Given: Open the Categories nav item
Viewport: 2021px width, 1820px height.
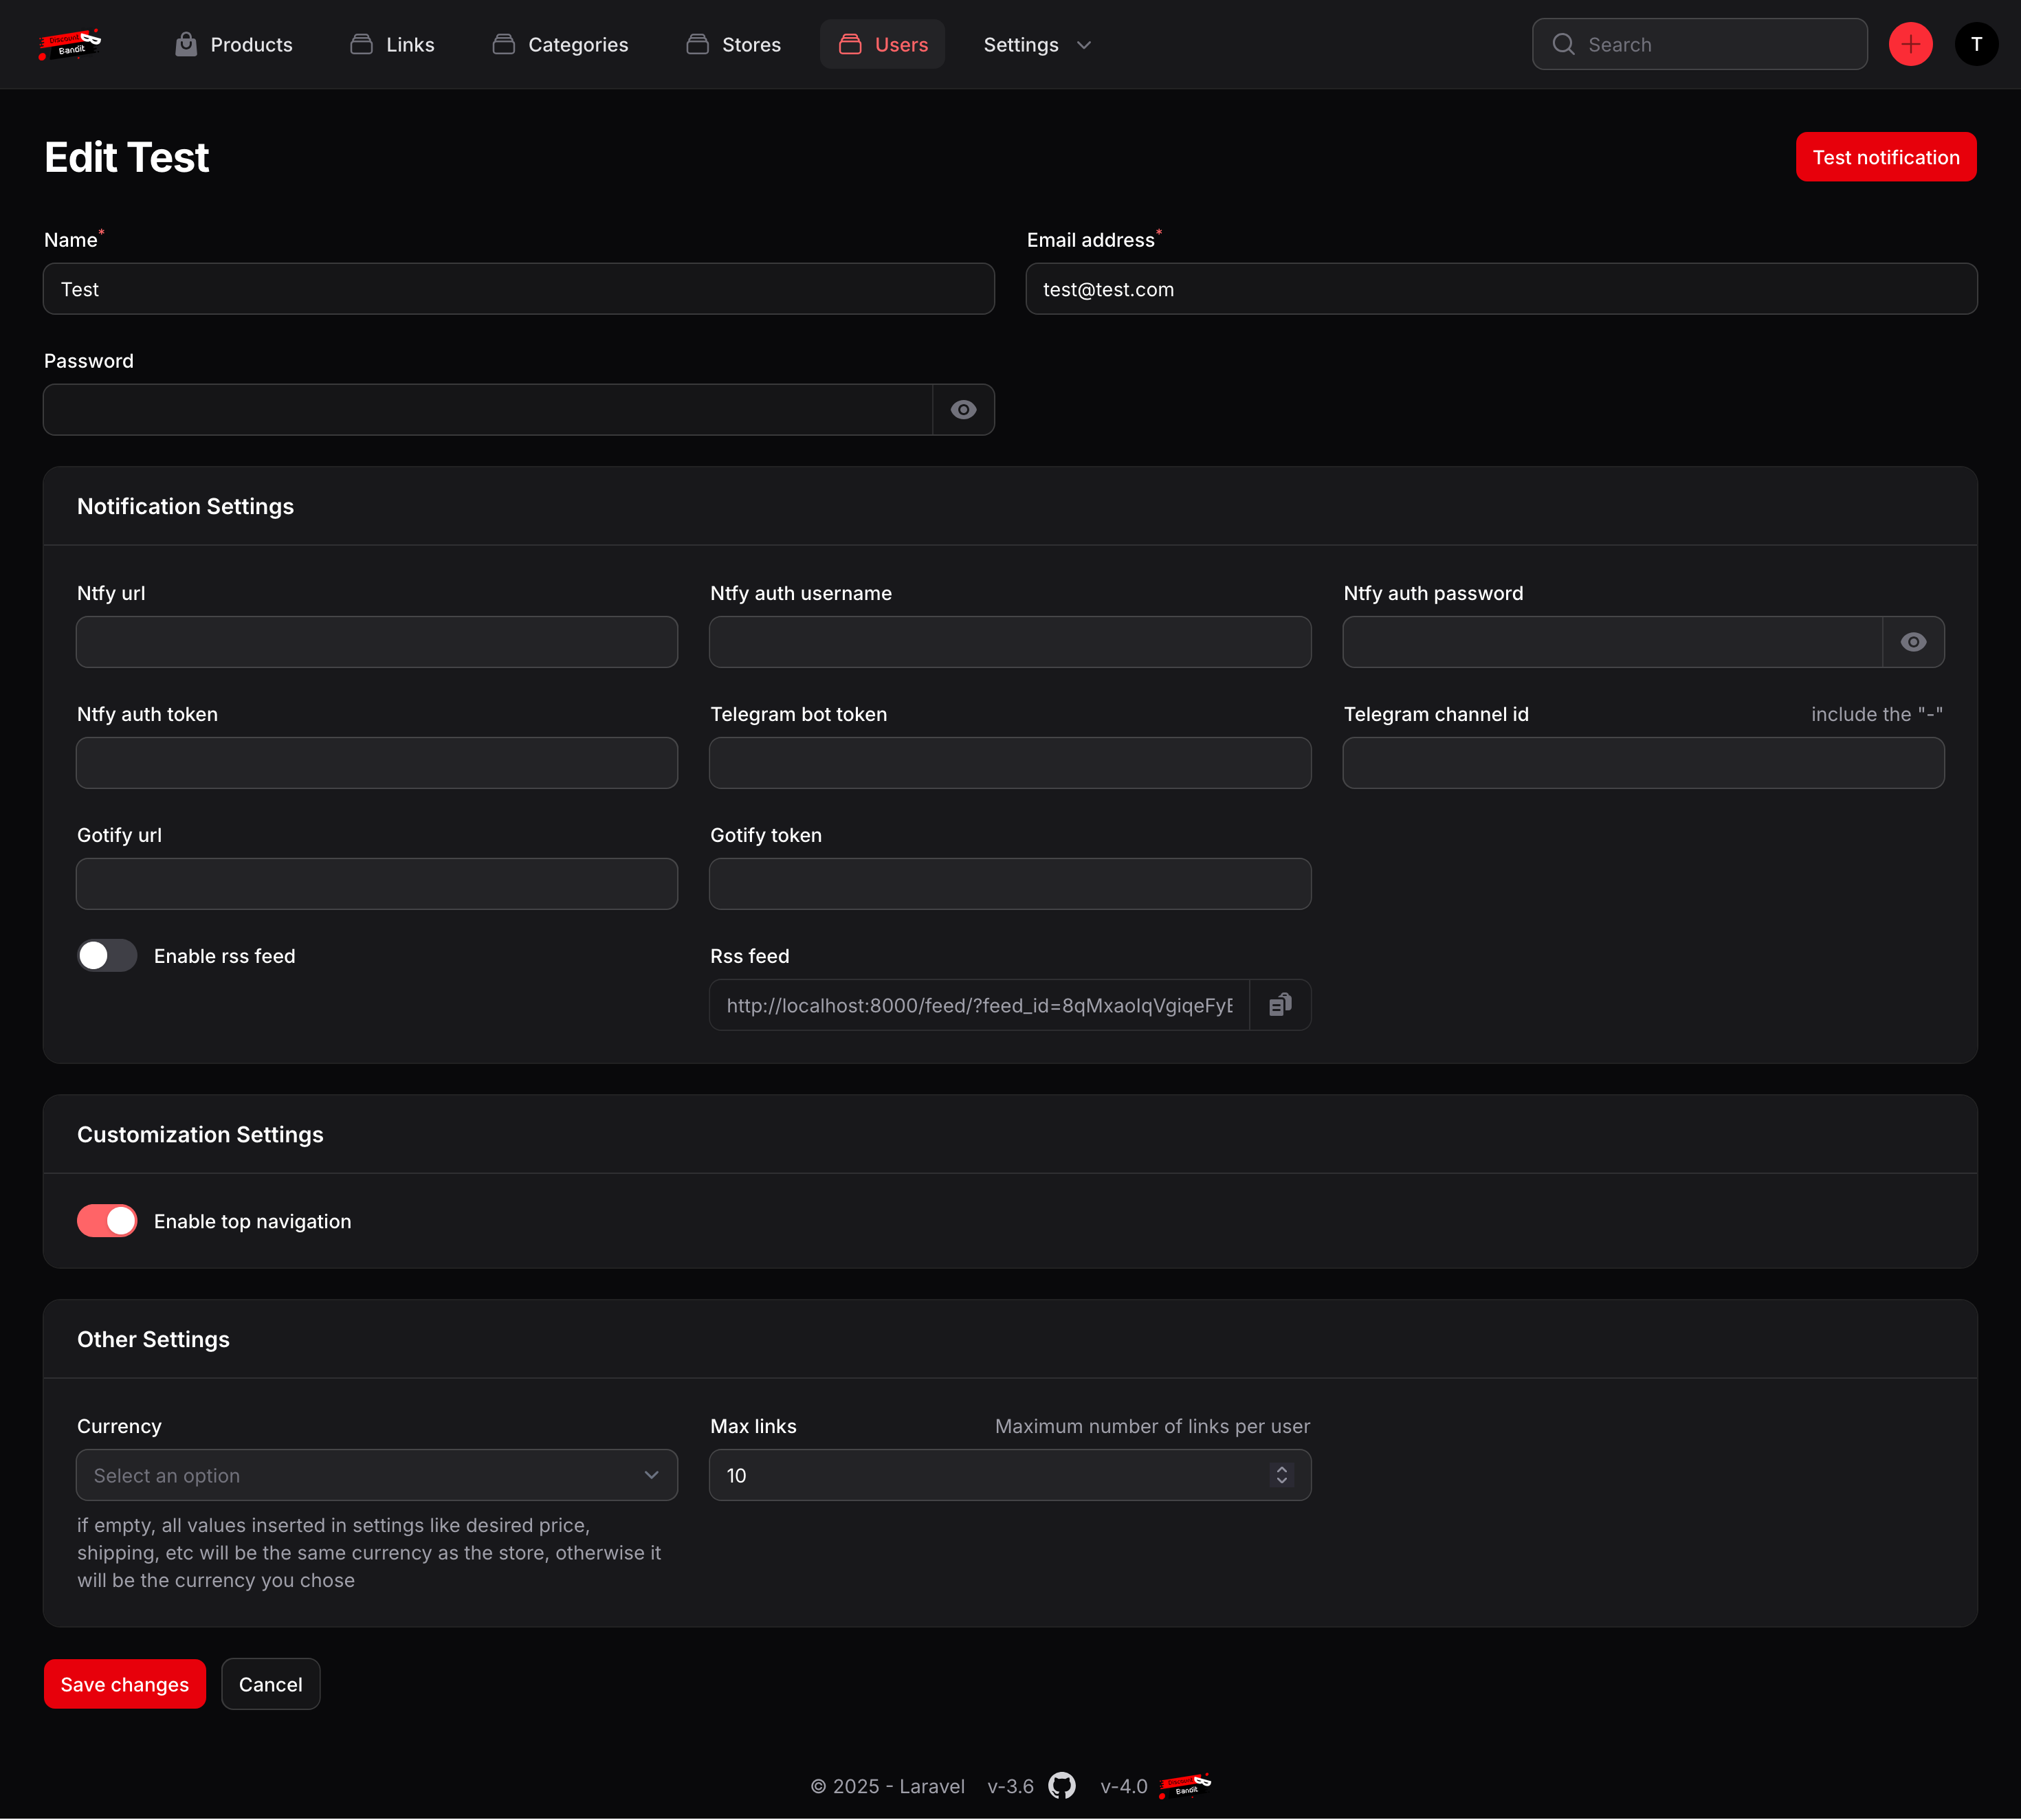Looking at the screenshot, I should point(560,44).
